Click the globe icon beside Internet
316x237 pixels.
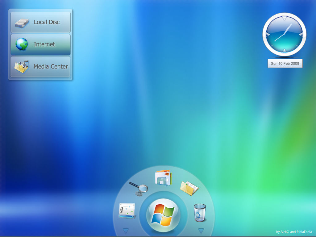pos(22,44)
